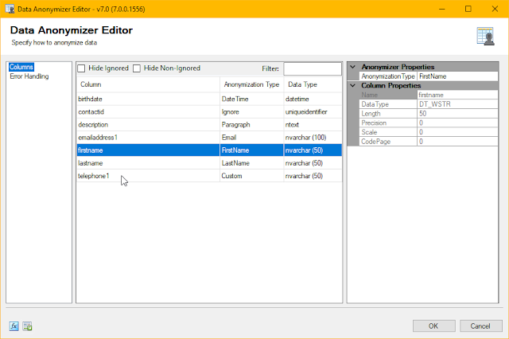Select the description row

(209, 125)
